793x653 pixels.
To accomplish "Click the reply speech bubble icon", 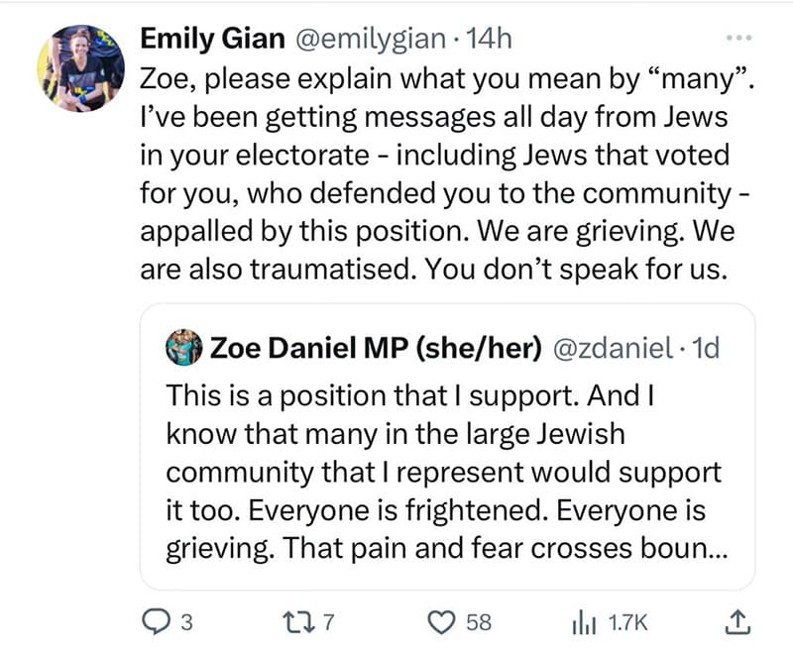I will coord(156,621).
